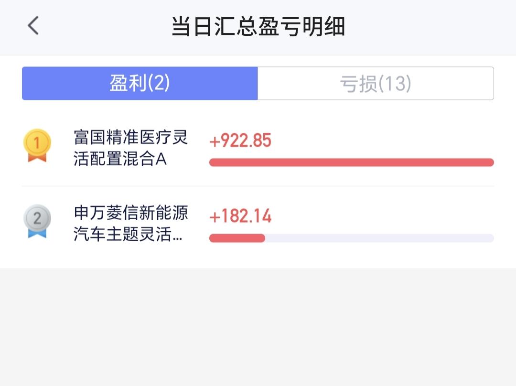Tap the orange ribbon under the gold medal
Viewport: 516px width, 386px height.
(x=37, y=158)
